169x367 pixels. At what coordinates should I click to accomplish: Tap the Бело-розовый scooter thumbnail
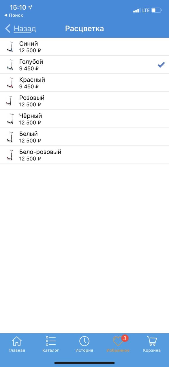pyautogui.click(x=10, y=155)
